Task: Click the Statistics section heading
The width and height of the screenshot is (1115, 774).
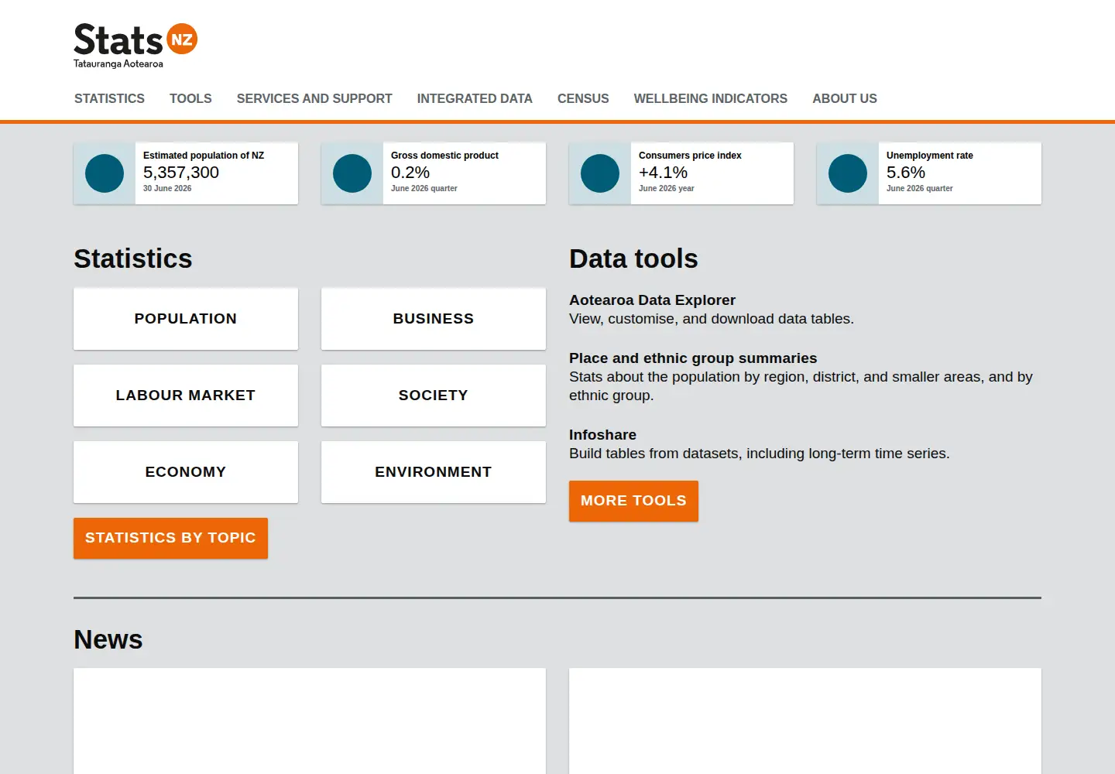Action: click(x=133, y=259)
